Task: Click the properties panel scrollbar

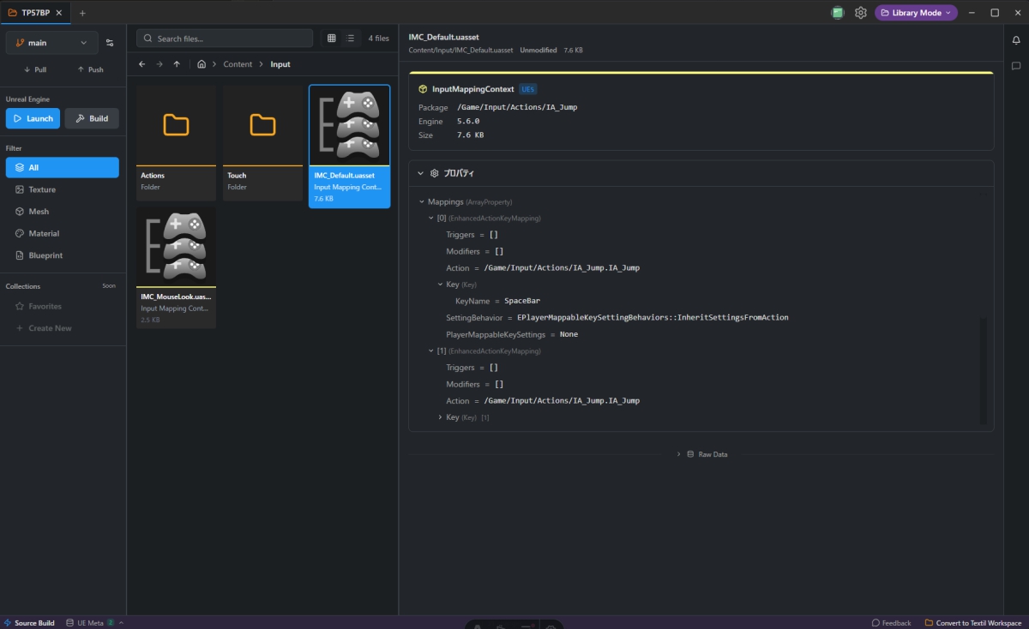Action: pyautogui.click(x=983, y=368)
